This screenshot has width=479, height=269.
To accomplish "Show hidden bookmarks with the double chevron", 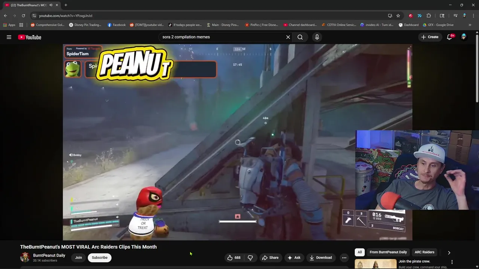I will 470,25.
